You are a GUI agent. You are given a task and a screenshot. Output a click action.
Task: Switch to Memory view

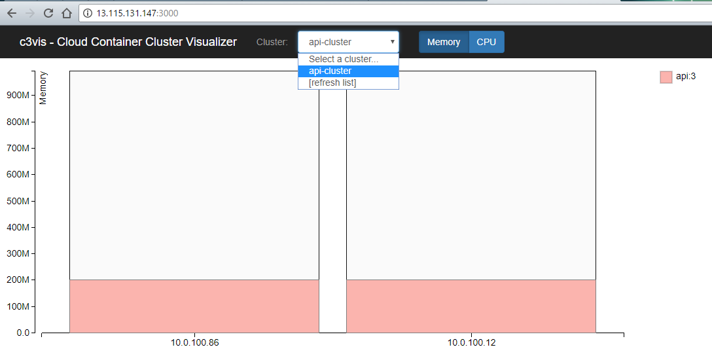[444, 42]
